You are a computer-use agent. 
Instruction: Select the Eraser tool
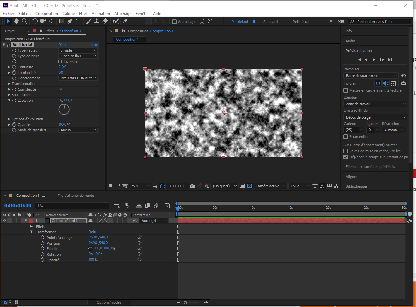(105, 21)
